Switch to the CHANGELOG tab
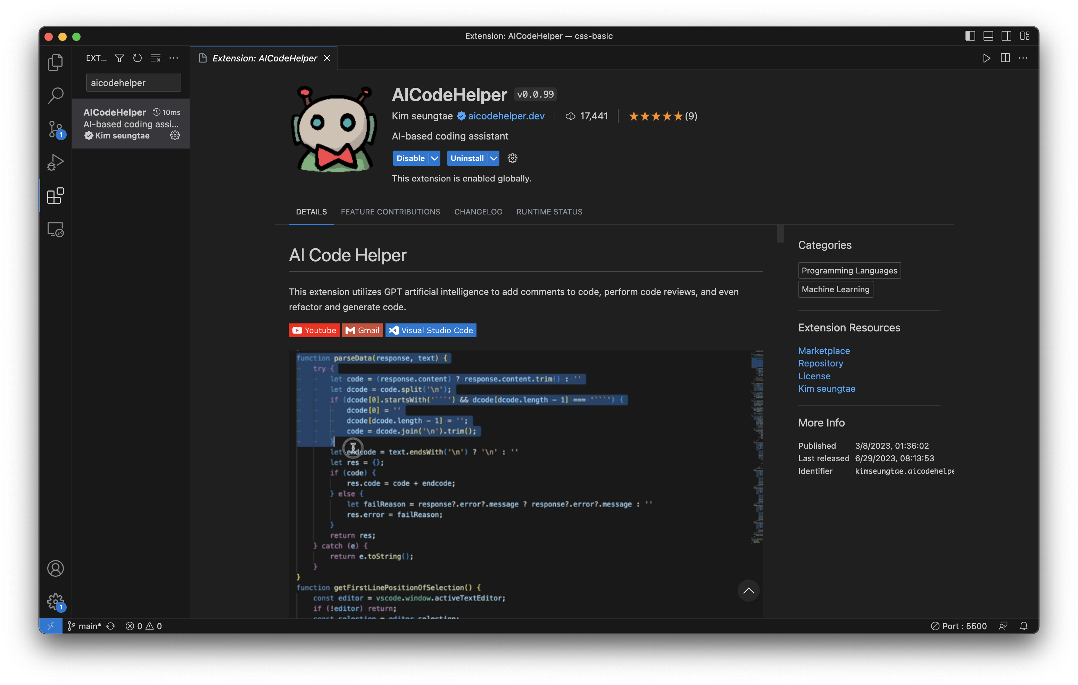 [478, 212]
